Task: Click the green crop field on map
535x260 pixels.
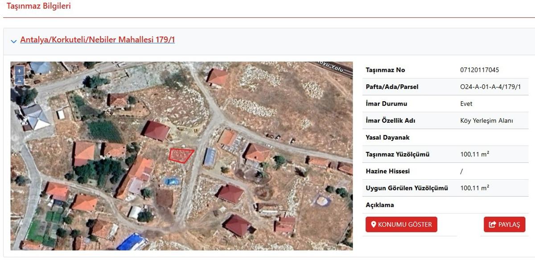Action: 104,131
